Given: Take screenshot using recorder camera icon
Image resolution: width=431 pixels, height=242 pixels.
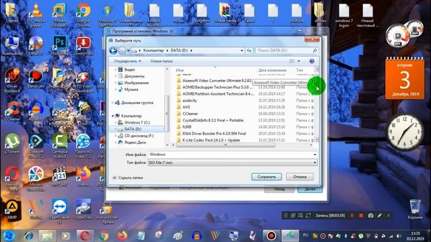Looking at the screenshot, I should (370, 216).
